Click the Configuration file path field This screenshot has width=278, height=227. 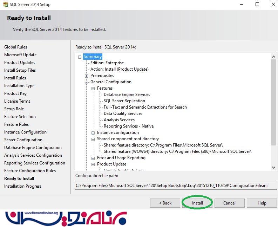(176, 186)
